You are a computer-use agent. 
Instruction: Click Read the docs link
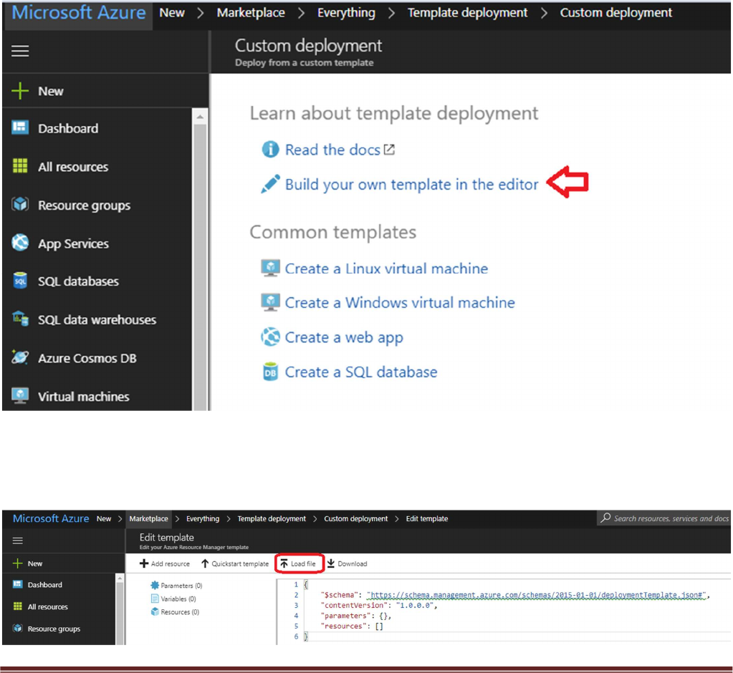tap(332, 150)
